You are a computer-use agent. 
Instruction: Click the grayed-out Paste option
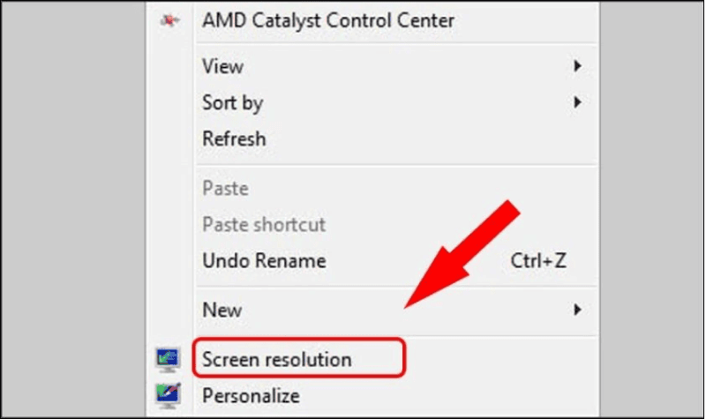[225, 188]
